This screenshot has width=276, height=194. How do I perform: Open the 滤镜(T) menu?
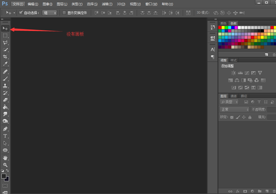pos(107,4)
